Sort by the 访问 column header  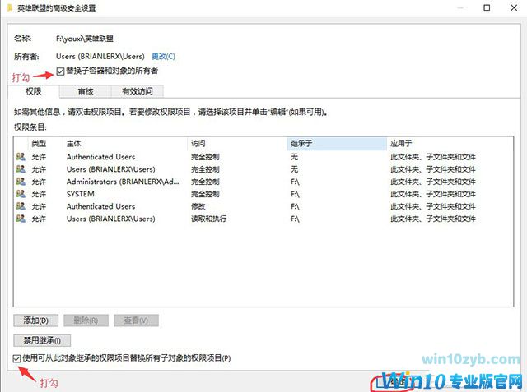237,144
